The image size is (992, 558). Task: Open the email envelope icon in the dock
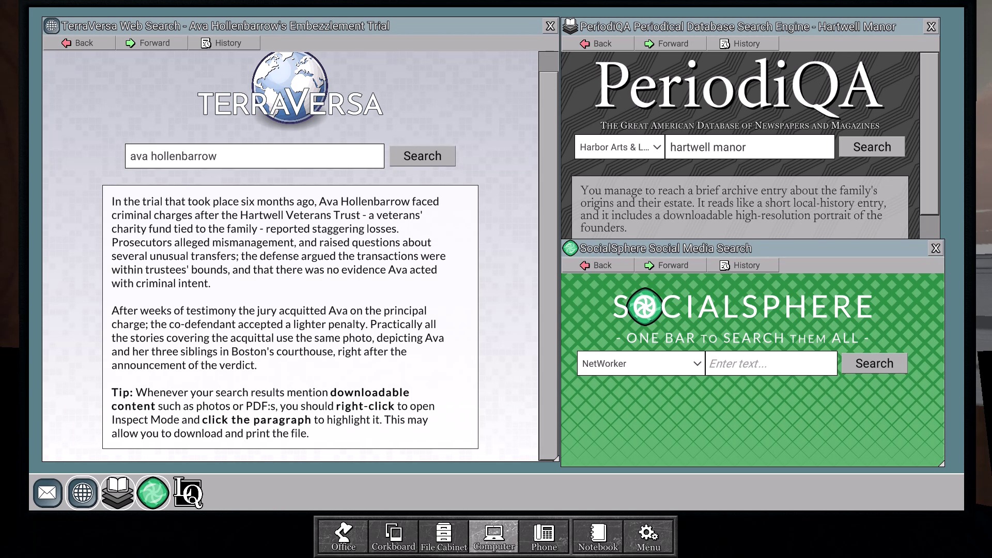pos(48,493)
